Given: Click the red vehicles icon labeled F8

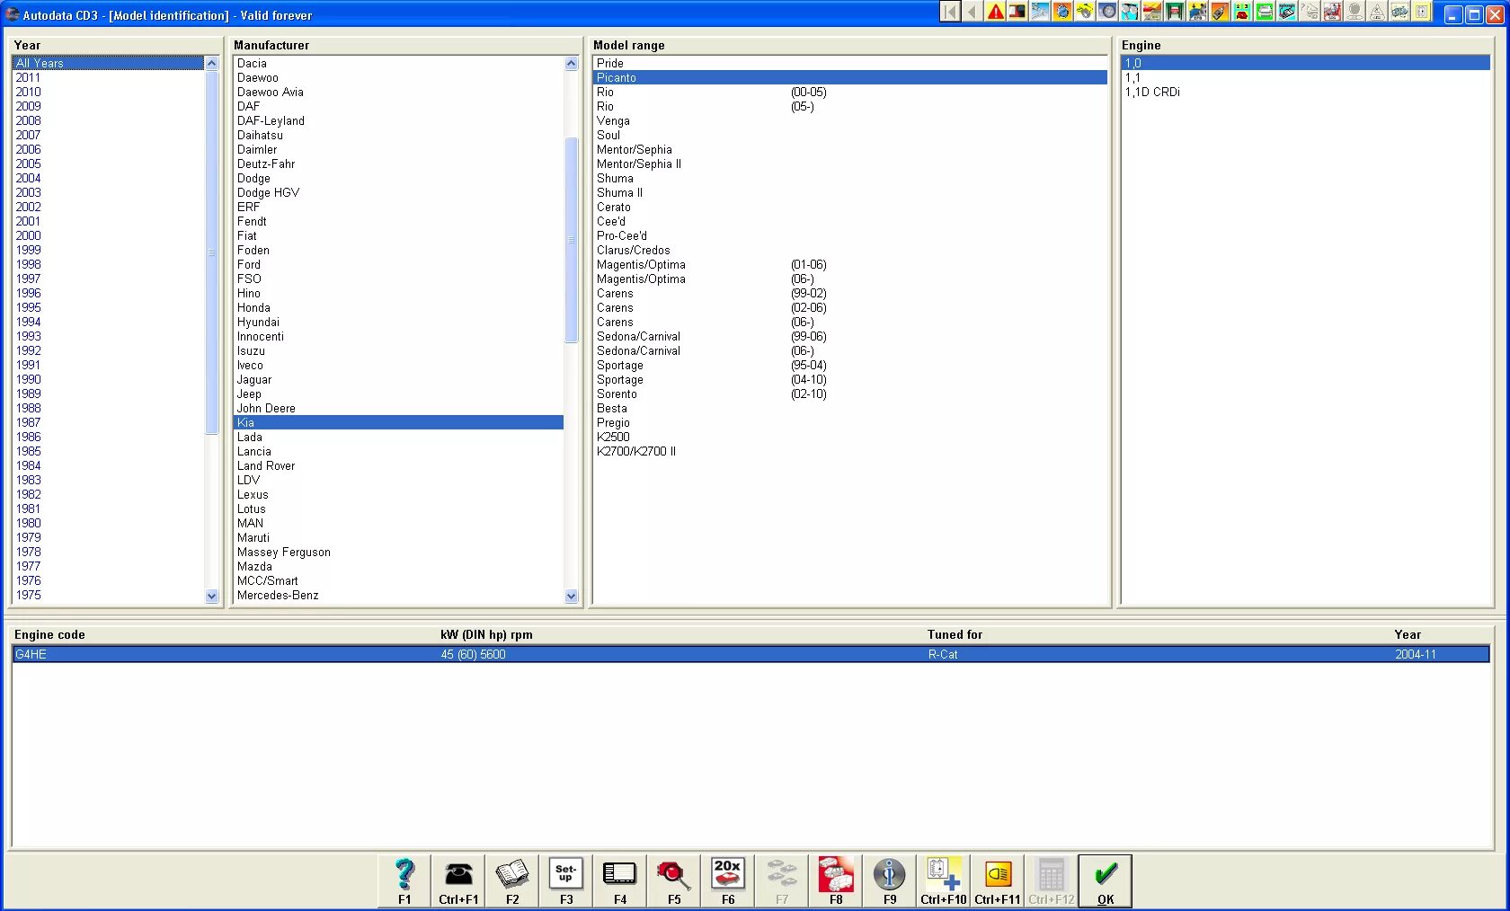Looking at the screenshot, I should pyautogui.click(x=836, y=880).
